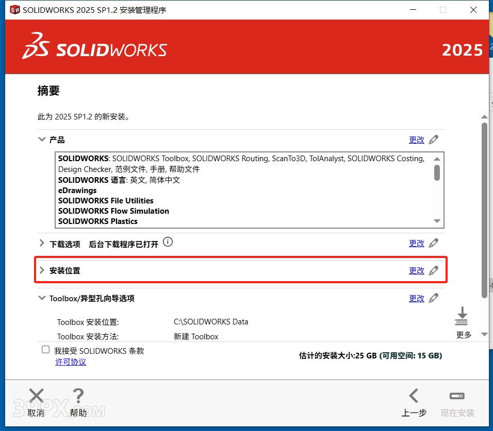
Task: Click the back arrow icon above 上一步
Action: point(414,395)
